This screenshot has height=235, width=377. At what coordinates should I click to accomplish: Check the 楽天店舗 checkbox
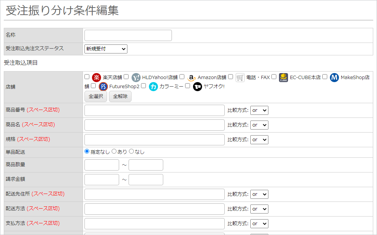pos(87,77)
